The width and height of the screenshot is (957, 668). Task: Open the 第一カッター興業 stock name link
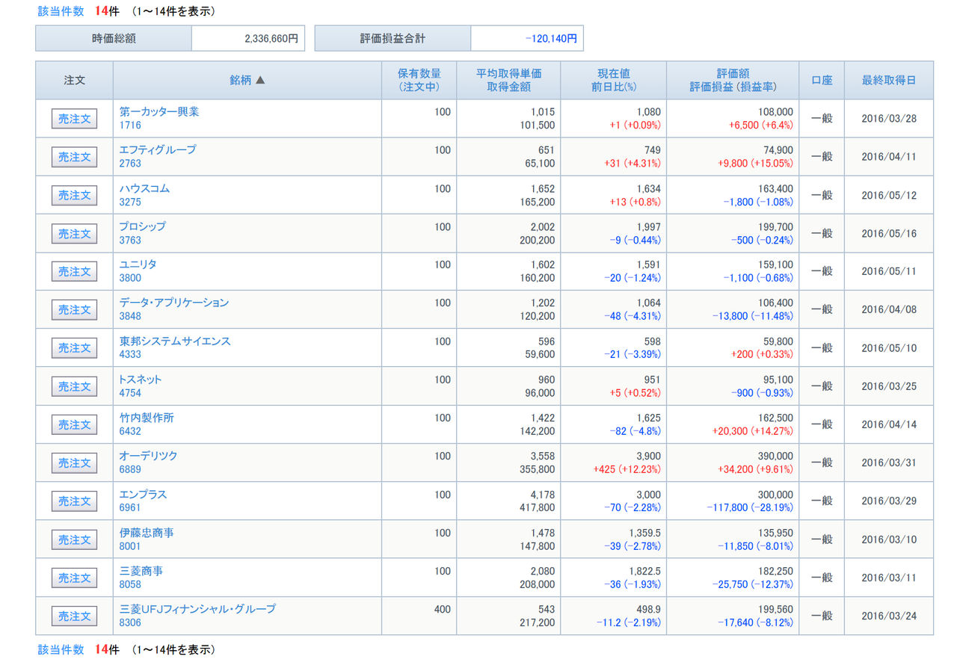point(159,111)
